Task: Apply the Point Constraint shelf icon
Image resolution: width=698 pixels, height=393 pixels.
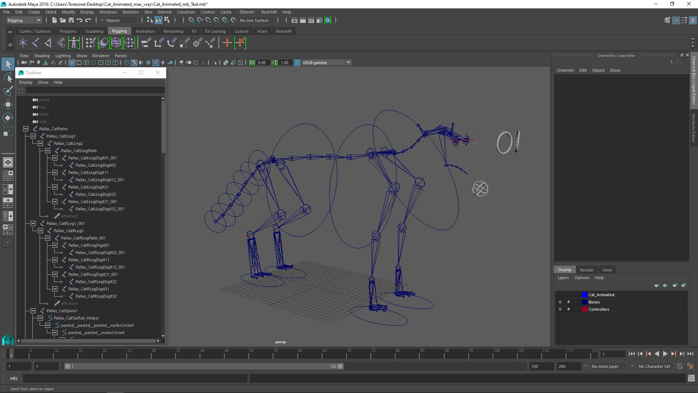Action: click(x=159, y=43)
